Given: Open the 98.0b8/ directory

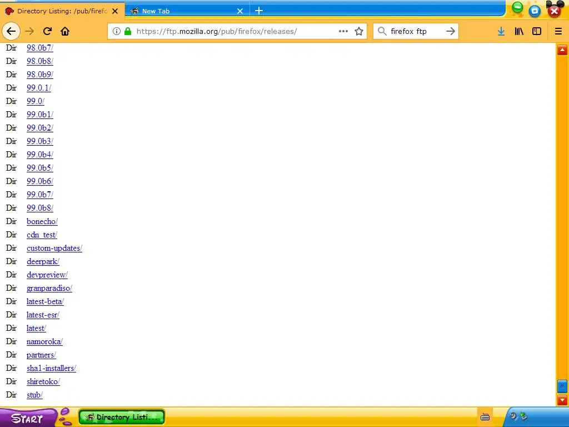Looking at the screenshot, I should coord(40,61).
